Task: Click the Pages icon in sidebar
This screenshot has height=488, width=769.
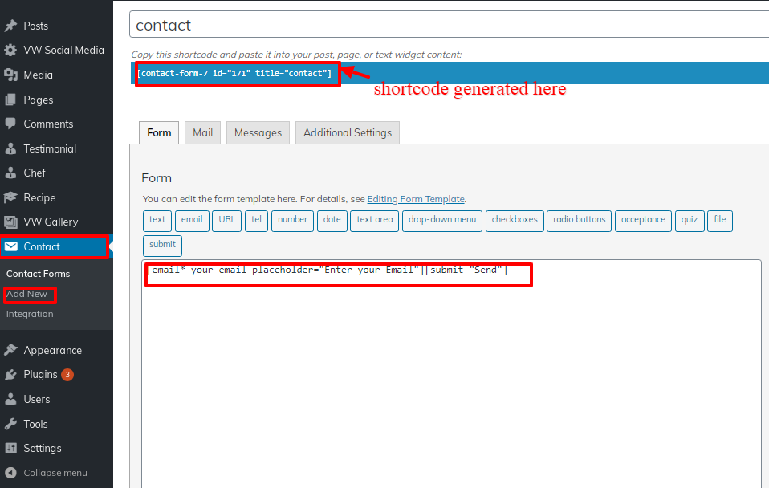Action: point(10,100)
